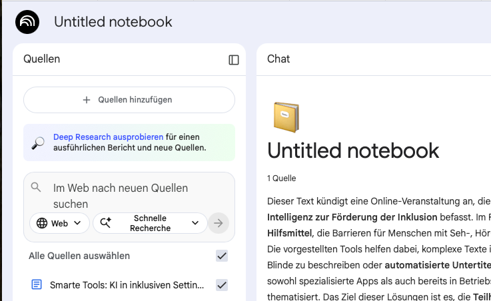The height and width of the screenshot is (301, 491).
Task: Uncheck the Smarte Tools source checkbox
Action: tap(222, 285)
